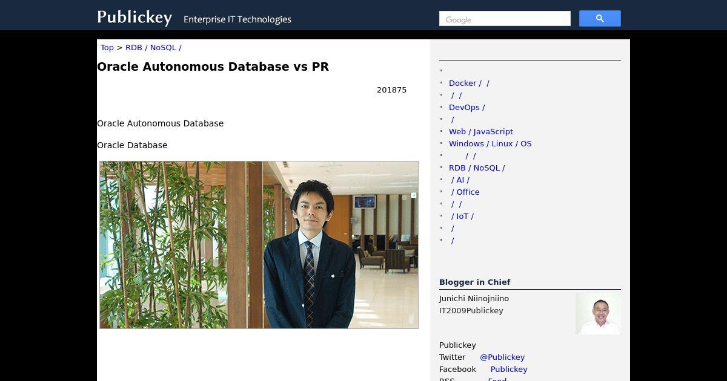
Task: Open the Facebook Publickey page link
Action: coord(509,370)
